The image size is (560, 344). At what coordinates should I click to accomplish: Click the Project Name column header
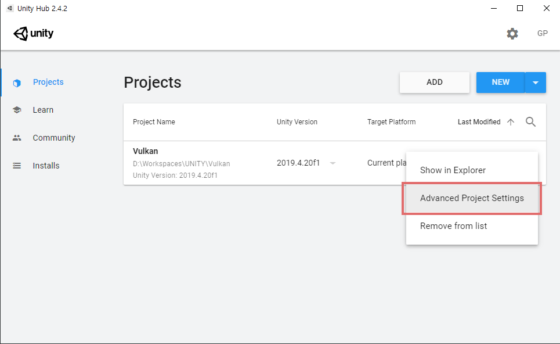[x=154, y=122]
